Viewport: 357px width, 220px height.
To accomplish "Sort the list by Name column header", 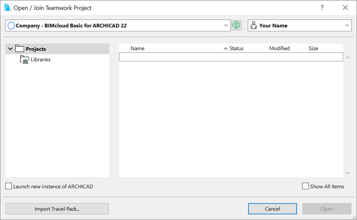I will 179,48.
